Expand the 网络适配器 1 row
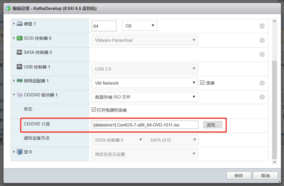Image resolution: width=284 pixels, height=186 pixels. pyautogui.click(x=14, y=81)
